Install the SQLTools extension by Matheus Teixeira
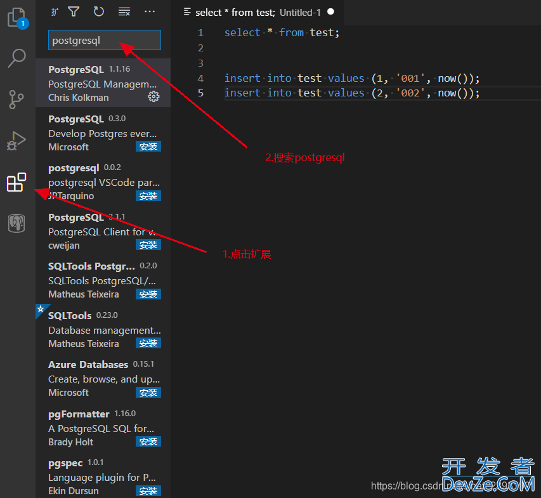Screen dimensions: 541x498 pyautogui.click(x=148, y=343)
